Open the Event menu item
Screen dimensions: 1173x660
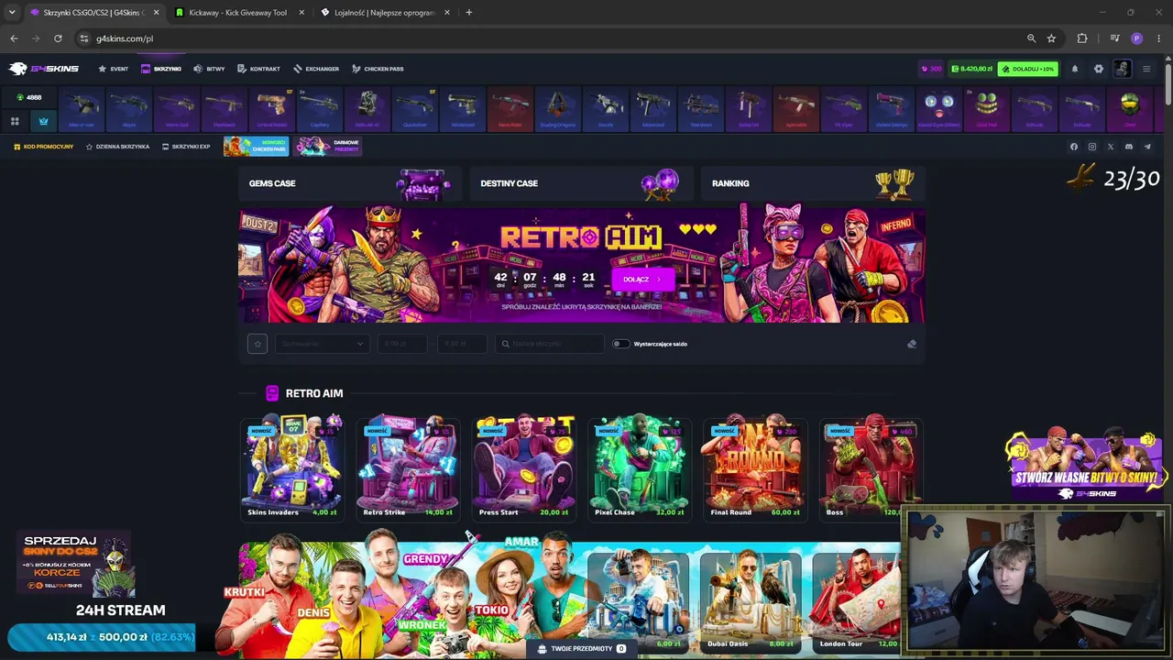pos(114,69)
